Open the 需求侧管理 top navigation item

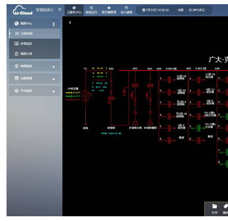click(x=109, y=10)
